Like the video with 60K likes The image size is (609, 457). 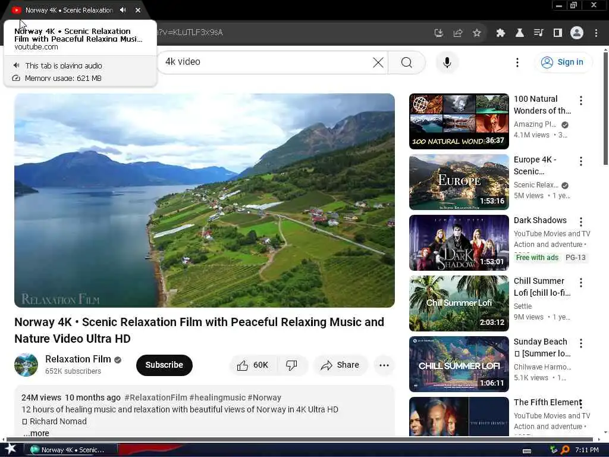coord(253,365)
